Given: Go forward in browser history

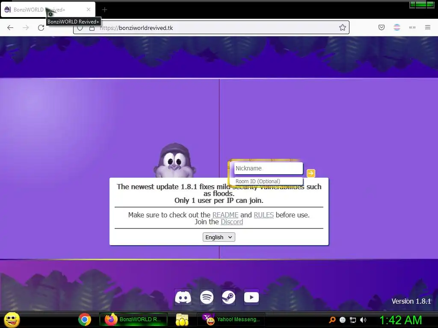Looking at the screenshot, I should pos(26,28).
